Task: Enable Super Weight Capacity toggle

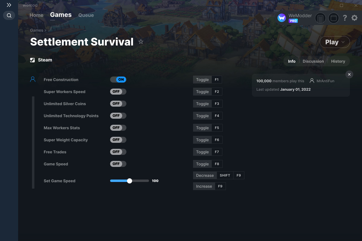Action: pos(118,140)
